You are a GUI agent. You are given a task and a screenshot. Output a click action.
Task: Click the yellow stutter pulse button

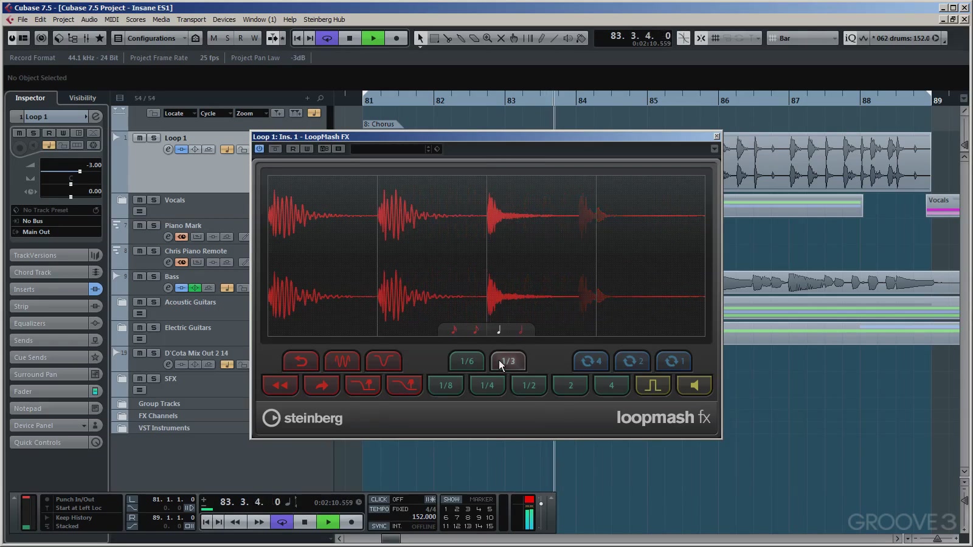pyautogui.click(x=653, y=385)
